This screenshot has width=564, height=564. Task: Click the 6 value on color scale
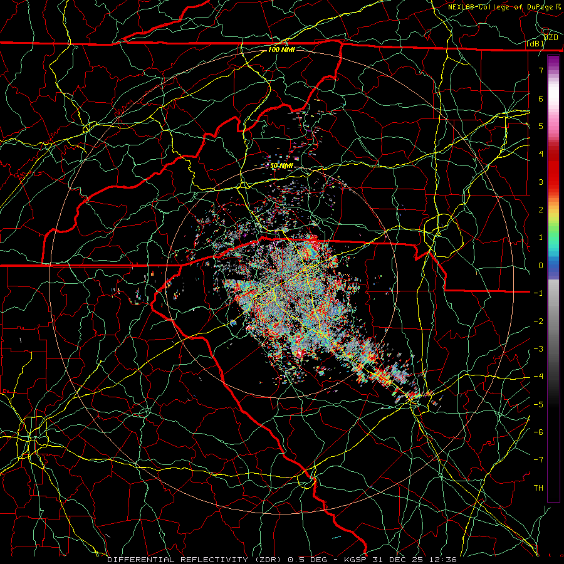click(x=541, y=98)
